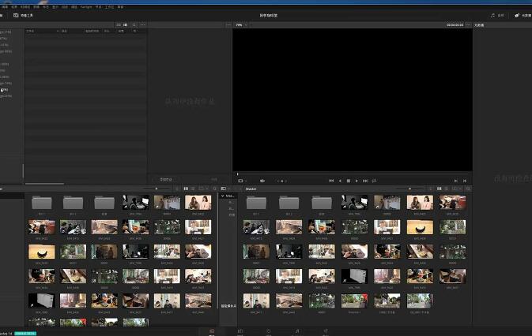Jump to the first frame in viewer

click(331, 181)
